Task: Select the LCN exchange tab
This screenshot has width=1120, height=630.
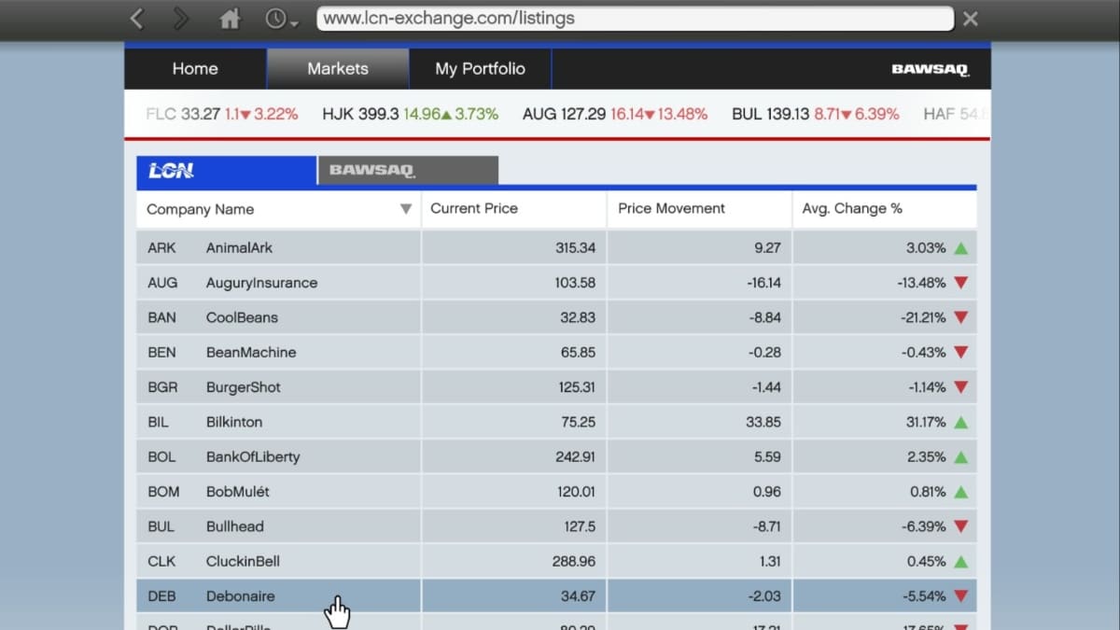Action: click(x=226, y=171)
